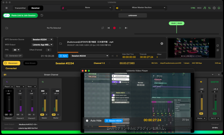Toggle the Auto Hide checkbox
The width and height of the screenshot is (224, 135).
(x=87, y=121)
